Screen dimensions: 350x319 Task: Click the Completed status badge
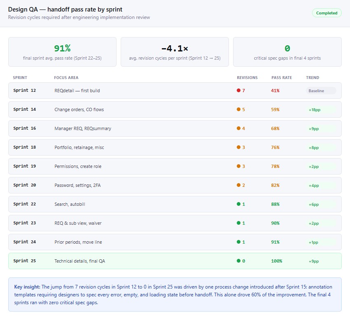point(327,13)
